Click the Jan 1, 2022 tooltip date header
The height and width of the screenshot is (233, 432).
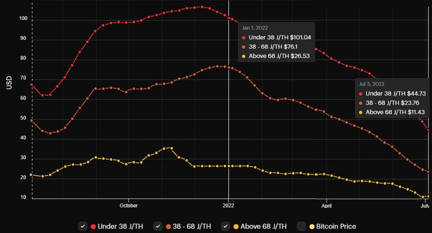click(255, 28)
